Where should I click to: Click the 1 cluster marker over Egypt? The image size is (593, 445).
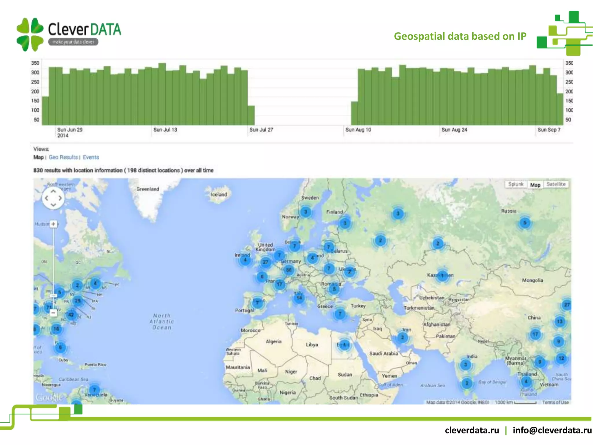pyautogui.click(x=344, y=345)
